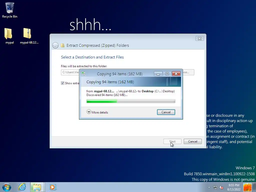Cancel the copying of 94 items
This screenshot has width=256, height=192.
(x=166, y=112)
